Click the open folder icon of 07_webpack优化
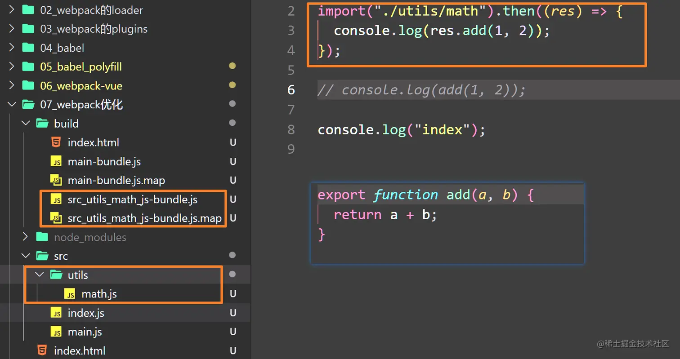Viewport: 680px width, 359px height. 28,105
